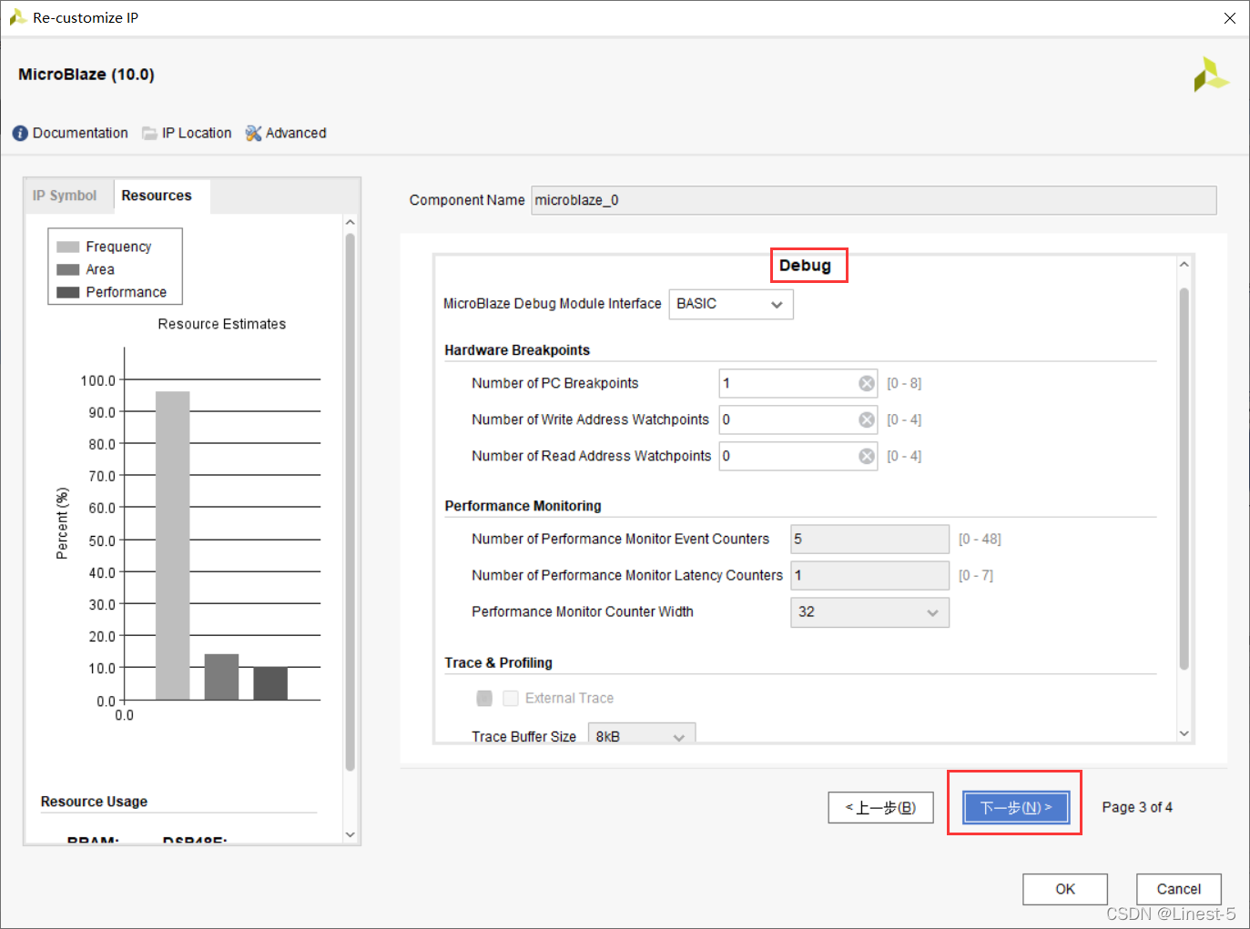This screenshot has width=1250, height=929.
Task: Click the Frequency legend swatch
Action: pyautogui.click(x=68, y=247)
